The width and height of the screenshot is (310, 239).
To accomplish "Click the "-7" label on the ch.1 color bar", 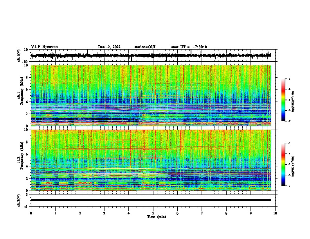I will (x=288, y=121).
